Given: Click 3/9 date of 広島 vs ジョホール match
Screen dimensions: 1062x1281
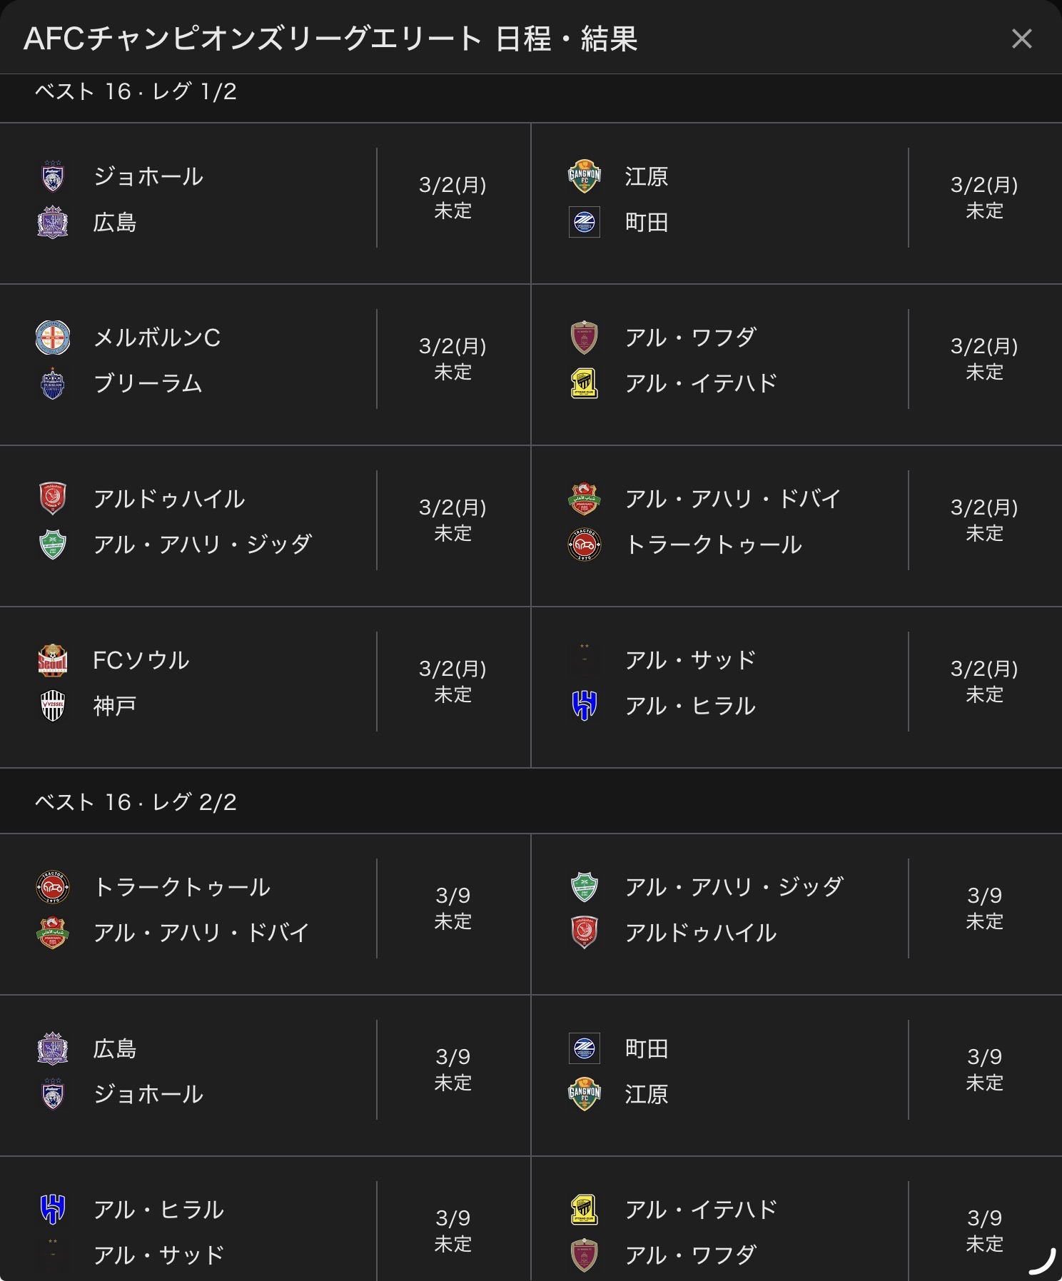Looking at the screenshot, I should coord(452,1057).
